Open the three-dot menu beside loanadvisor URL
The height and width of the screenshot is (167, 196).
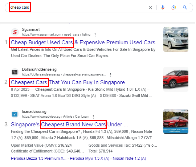93,117
